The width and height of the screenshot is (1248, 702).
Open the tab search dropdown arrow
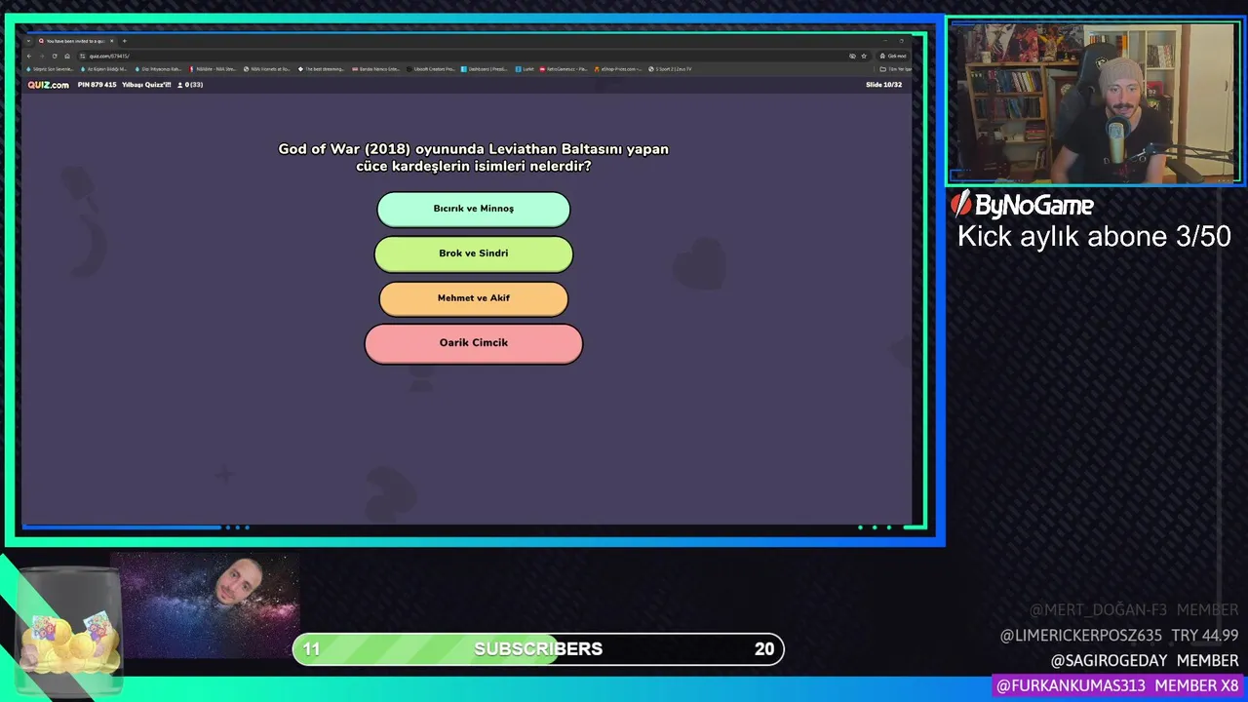[28, 41]
